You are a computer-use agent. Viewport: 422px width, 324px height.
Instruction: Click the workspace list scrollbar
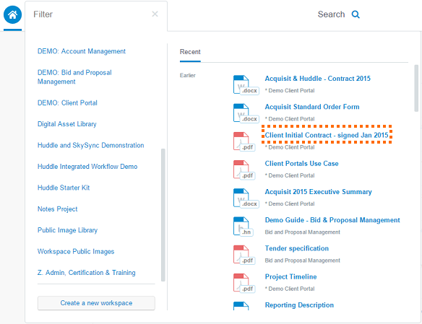coord(163,215)
